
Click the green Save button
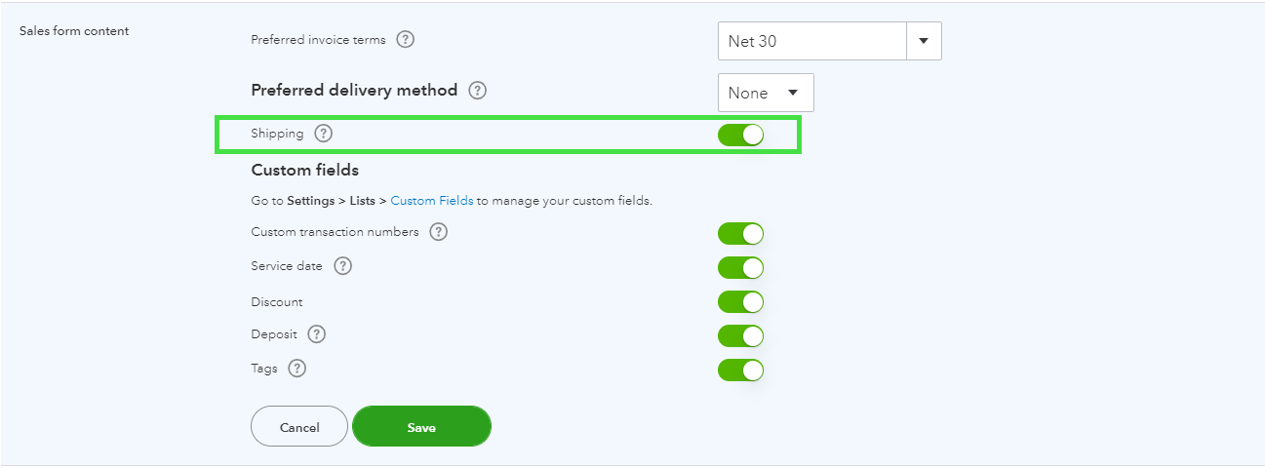pos(421,427)
